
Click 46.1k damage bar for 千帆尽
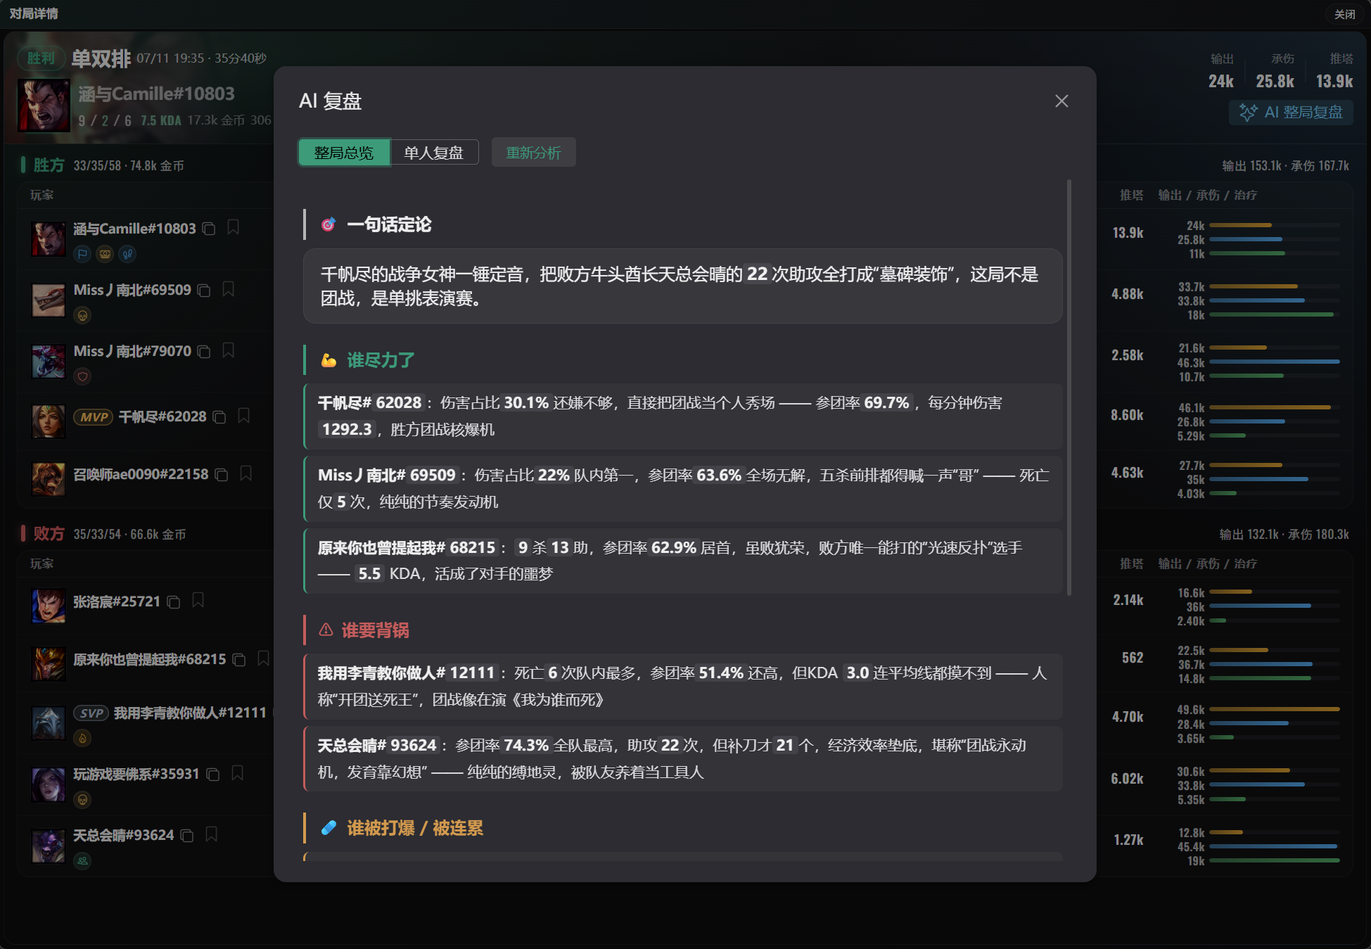(1270, 407)
